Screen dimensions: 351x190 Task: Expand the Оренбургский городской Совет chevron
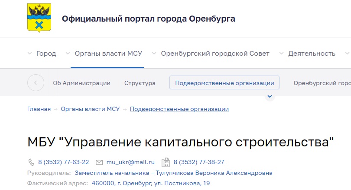point(154,54)
